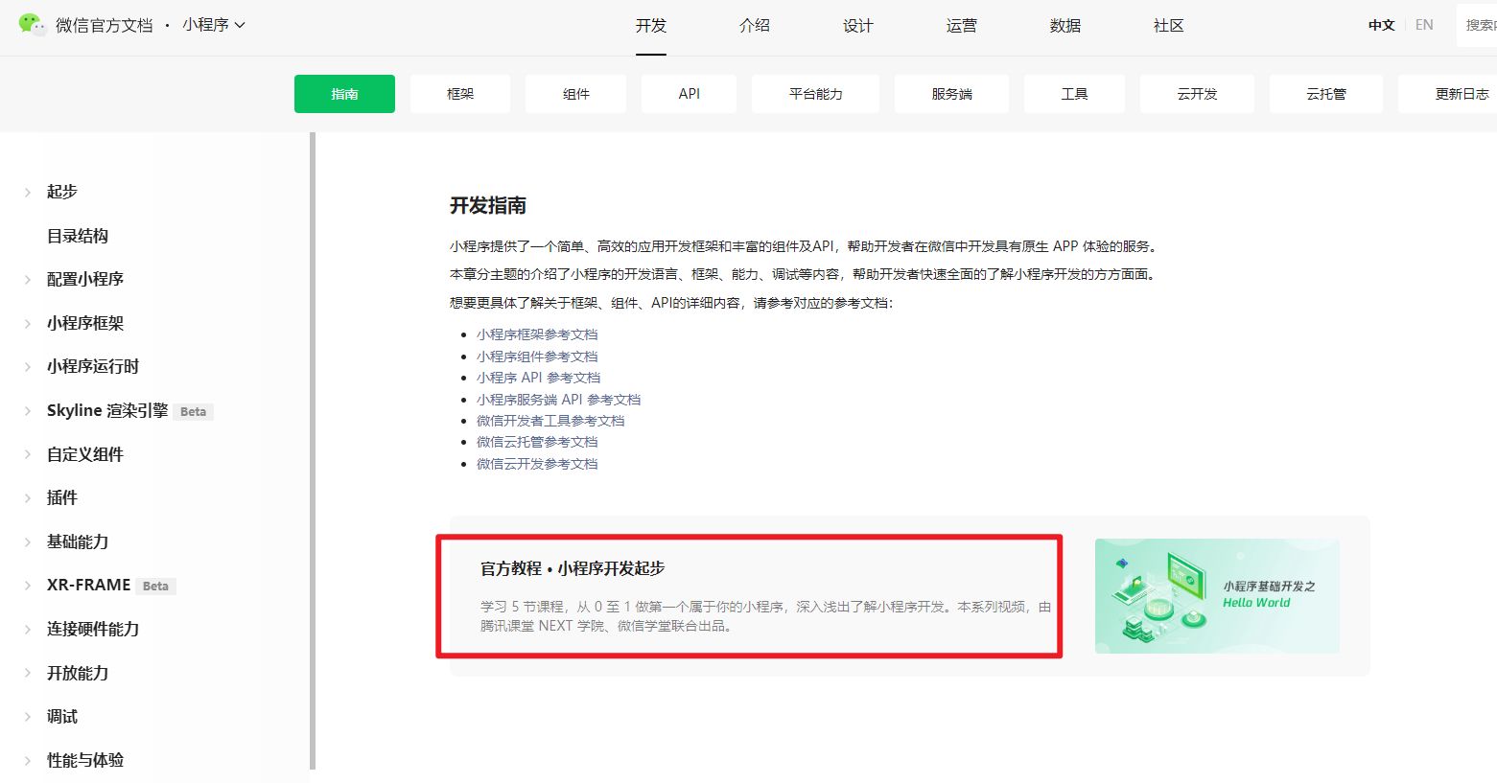The height and width of the screenshot is (783, 1497).
Task: Select the 社区 top navigation tab
Action: pos(1169,26)
